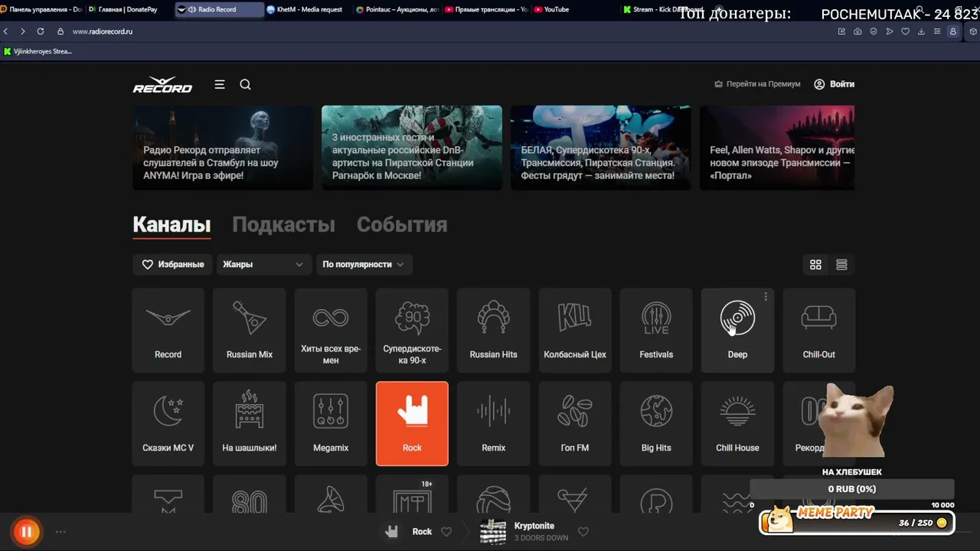The height and width of the screenshot is (551, 980).
Task: Toggle the Избранные favorites filter
Action: click(x=173, y=264)
